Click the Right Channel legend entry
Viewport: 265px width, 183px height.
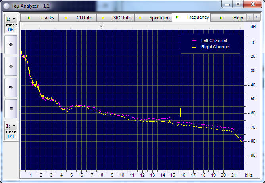(x=211, y=47)
